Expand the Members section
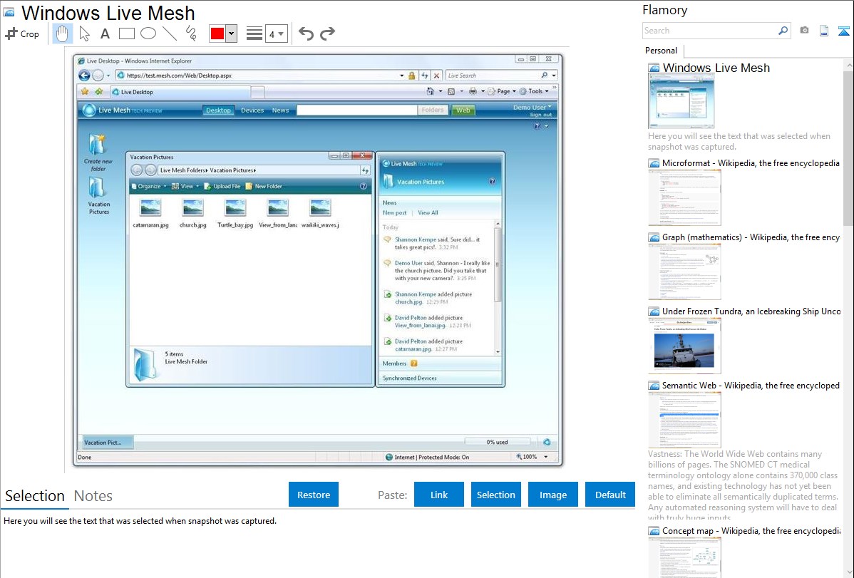The image size is (854, 578). tap(440, 363)
